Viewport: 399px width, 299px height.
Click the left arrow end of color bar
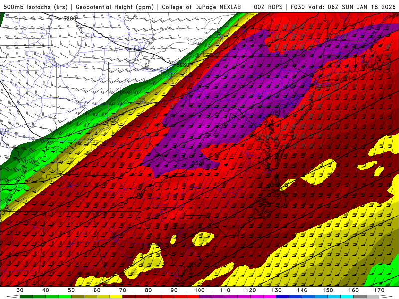(x=13, y=297)
